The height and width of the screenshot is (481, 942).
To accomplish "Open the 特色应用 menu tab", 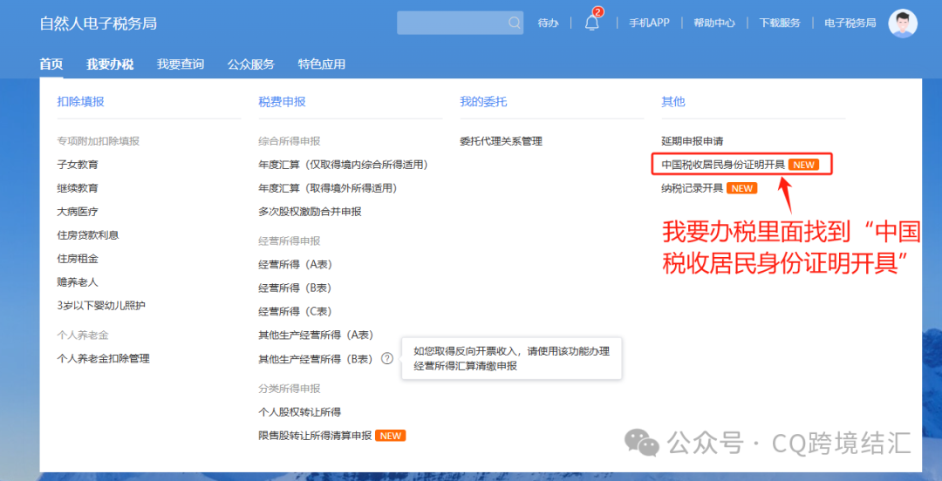I will 321,64.
